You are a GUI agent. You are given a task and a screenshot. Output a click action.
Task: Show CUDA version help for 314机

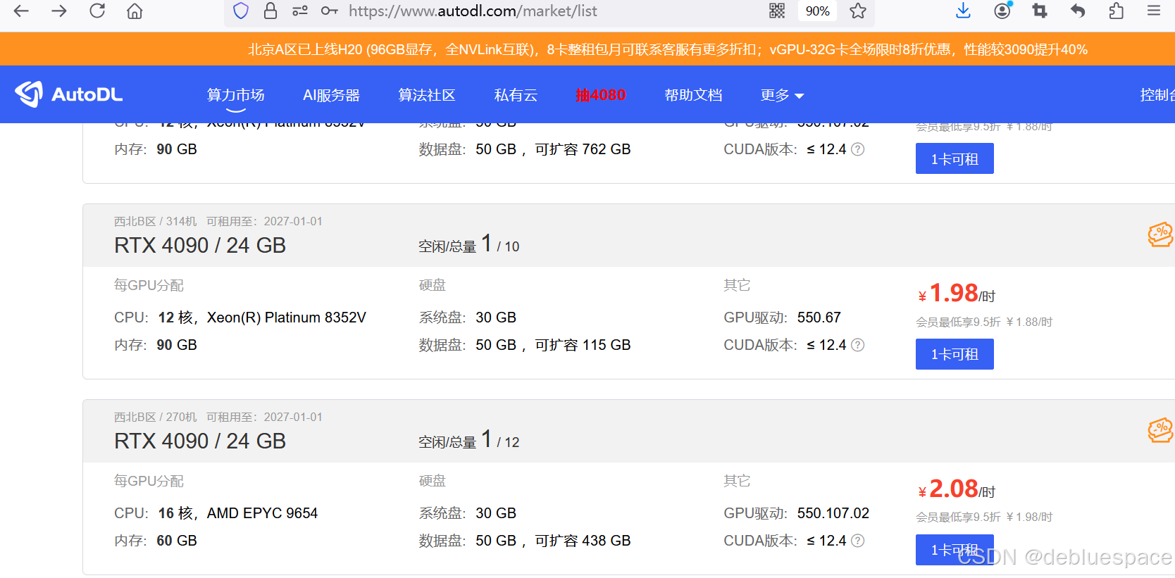coord(857,345)
